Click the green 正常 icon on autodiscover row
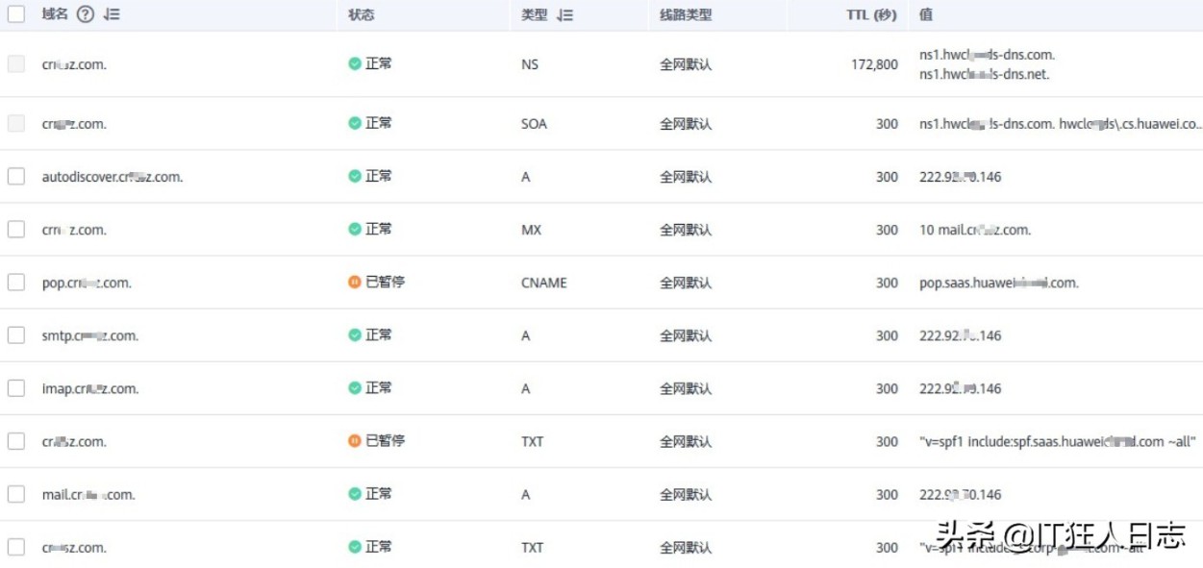The width and height of the screenshot is (1203, 568). 355,177
